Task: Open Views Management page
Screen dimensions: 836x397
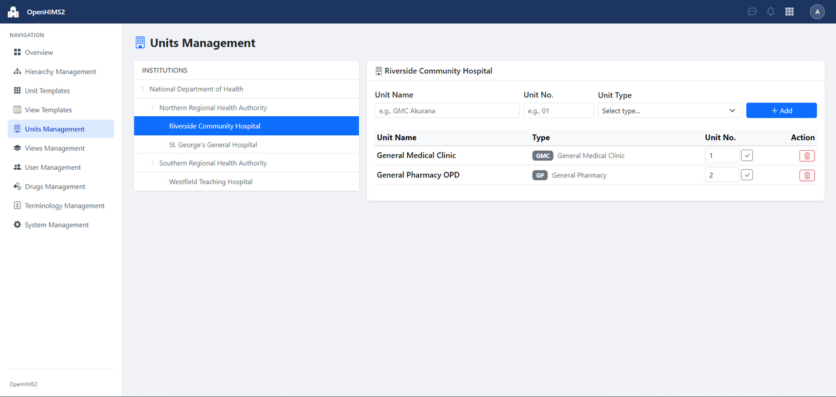Action: pyautogui.click(x=61, y=148)
